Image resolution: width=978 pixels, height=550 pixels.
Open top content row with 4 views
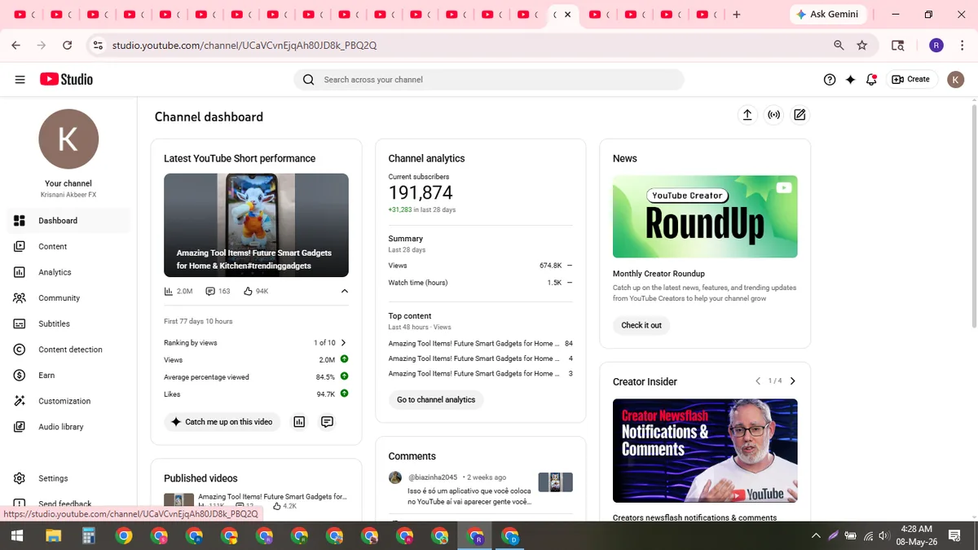(481, 359)
